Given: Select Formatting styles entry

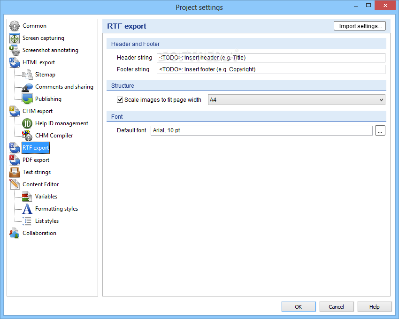Looking at the screenshot, I should tap(56, 209).
